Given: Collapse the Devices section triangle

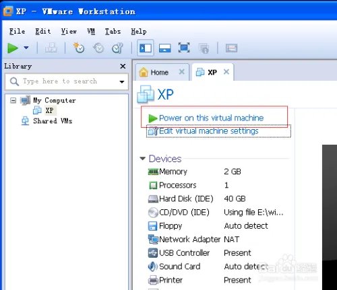Looking at the screenshot, I should click(x=142, y=159).
